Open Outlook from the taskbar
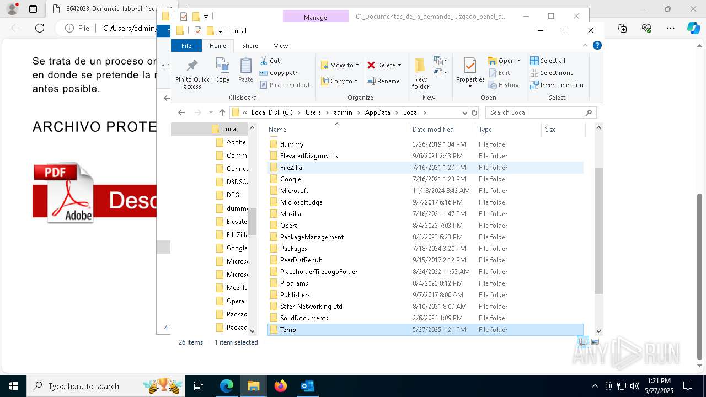This screenshot has width=706, height=397. pos(307,386)
